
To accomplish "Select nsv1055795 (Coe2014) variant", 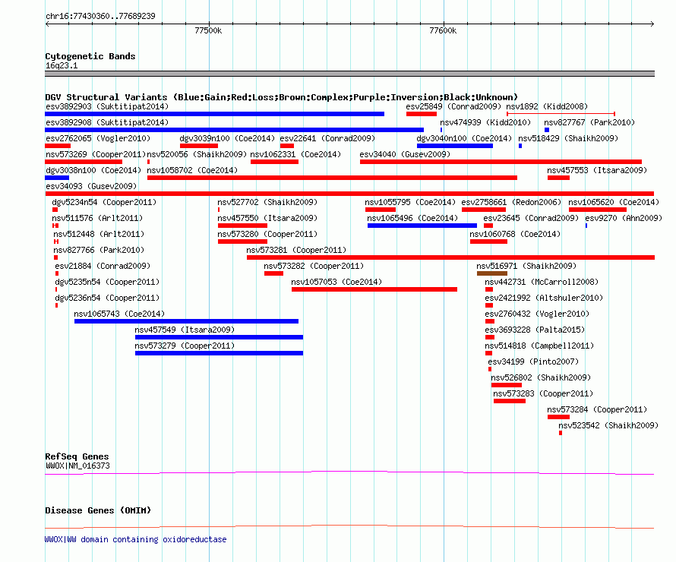I will 410,202.
